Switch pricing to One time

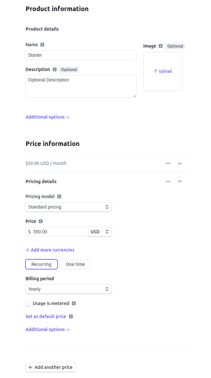click(x=75, y=264)
